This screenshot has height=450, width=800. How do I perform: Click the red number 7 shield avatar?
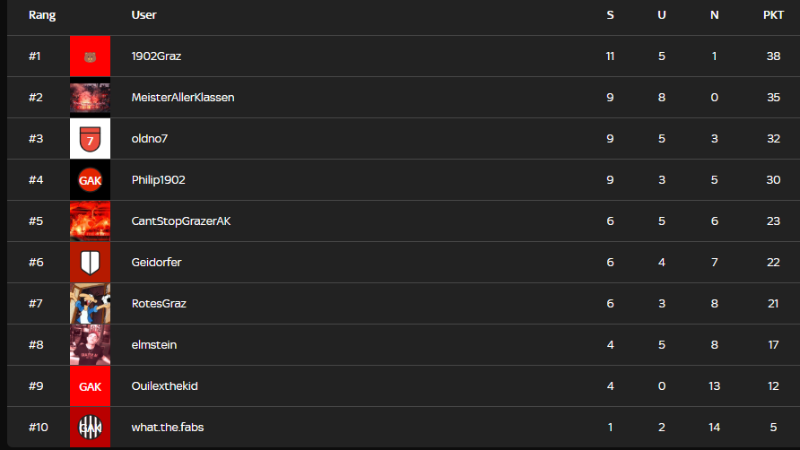coord(90,139)
